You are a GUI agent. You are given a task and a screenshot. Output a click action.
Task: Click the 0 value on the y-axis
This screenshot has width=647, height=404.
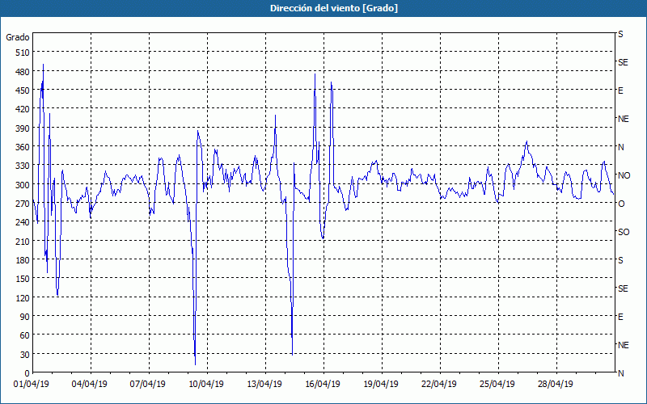pos(27,373)
